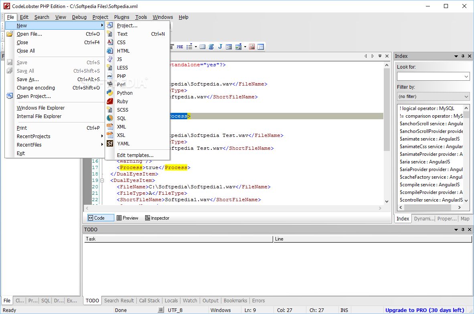Open the editor tab list dropdown
The height and width of the screenshot is (314, 474).
380,56
